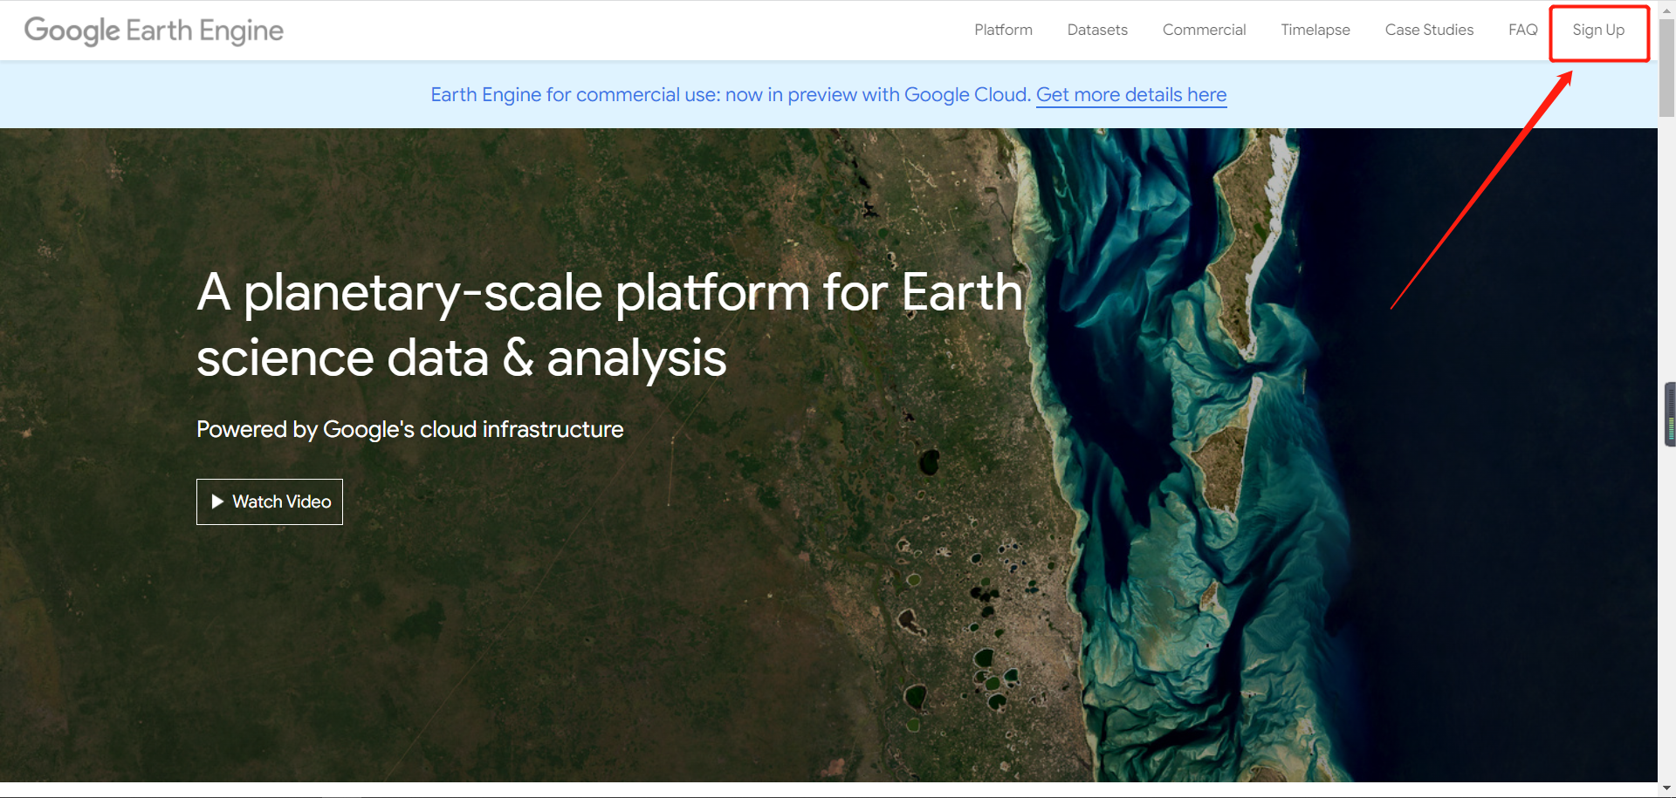Image resolution: width=1676 pixels, height=798 pixels.
Task: Click the Google Earth Engine logo
Action: click(x=154, y=31)
